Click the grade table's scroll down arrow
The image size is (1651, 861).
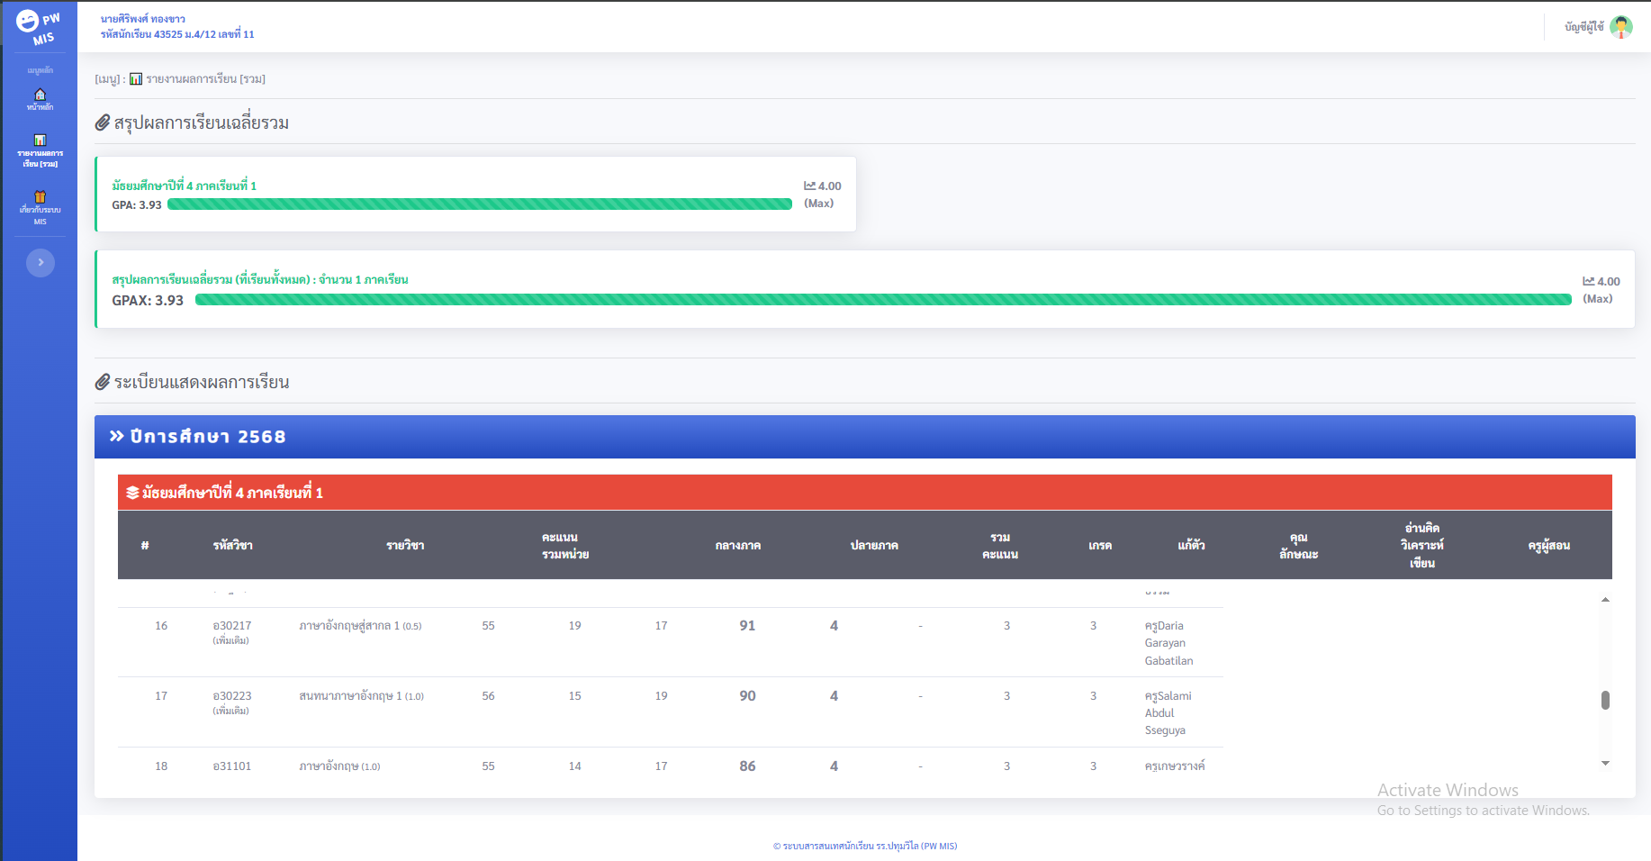click(1605, 764)
